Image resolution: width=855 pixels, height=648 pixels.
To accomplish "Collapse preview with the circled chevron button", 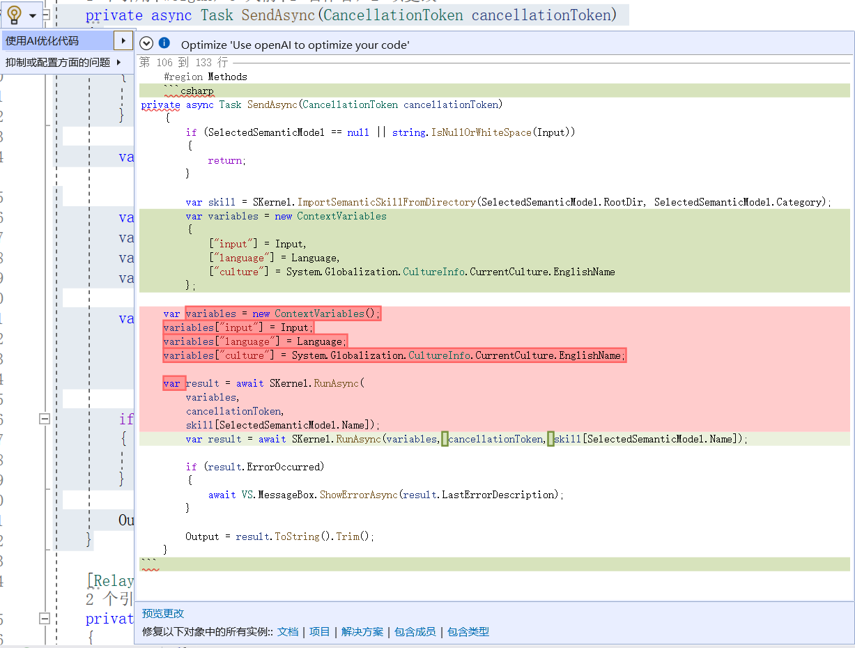I will pos(146,43).
